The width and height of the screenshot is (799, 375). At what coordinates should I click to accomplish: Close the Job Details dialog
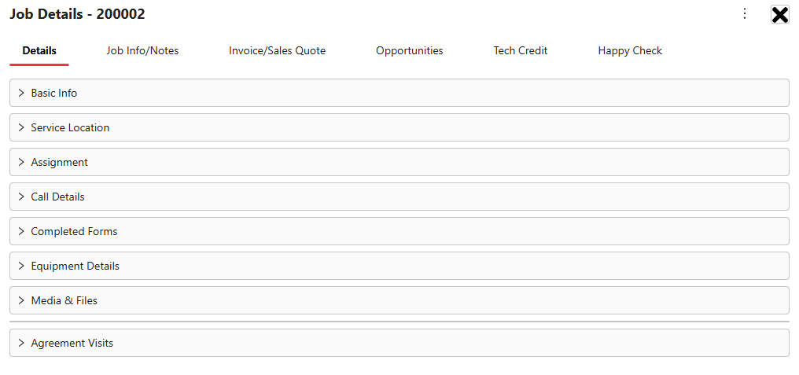coord(779,15)
